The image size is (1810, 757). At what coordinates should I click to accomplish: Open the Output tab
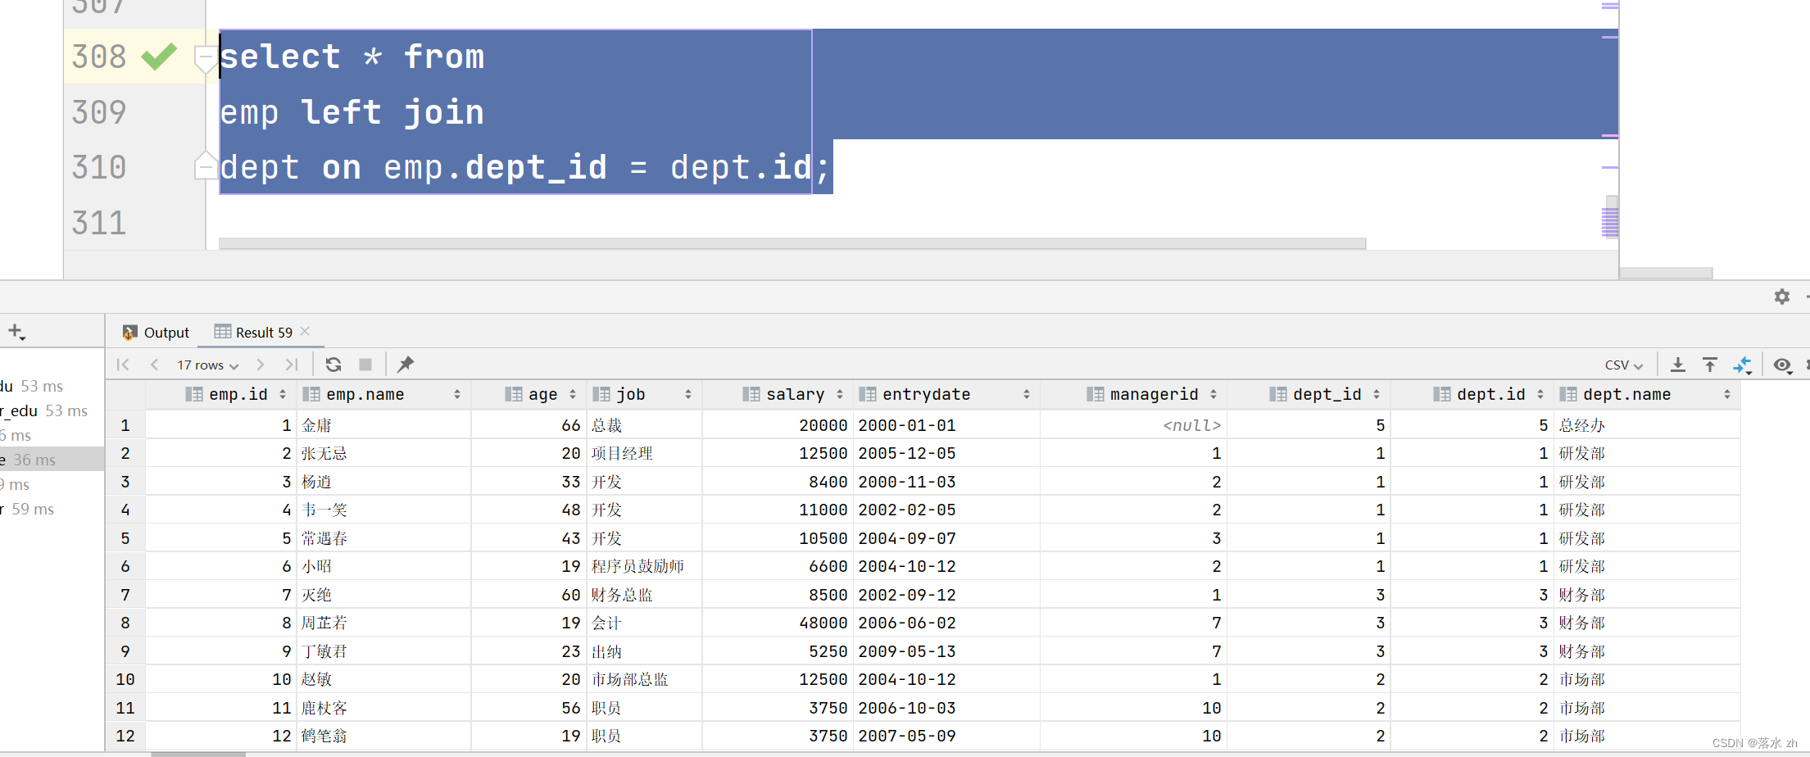(156, 332)
